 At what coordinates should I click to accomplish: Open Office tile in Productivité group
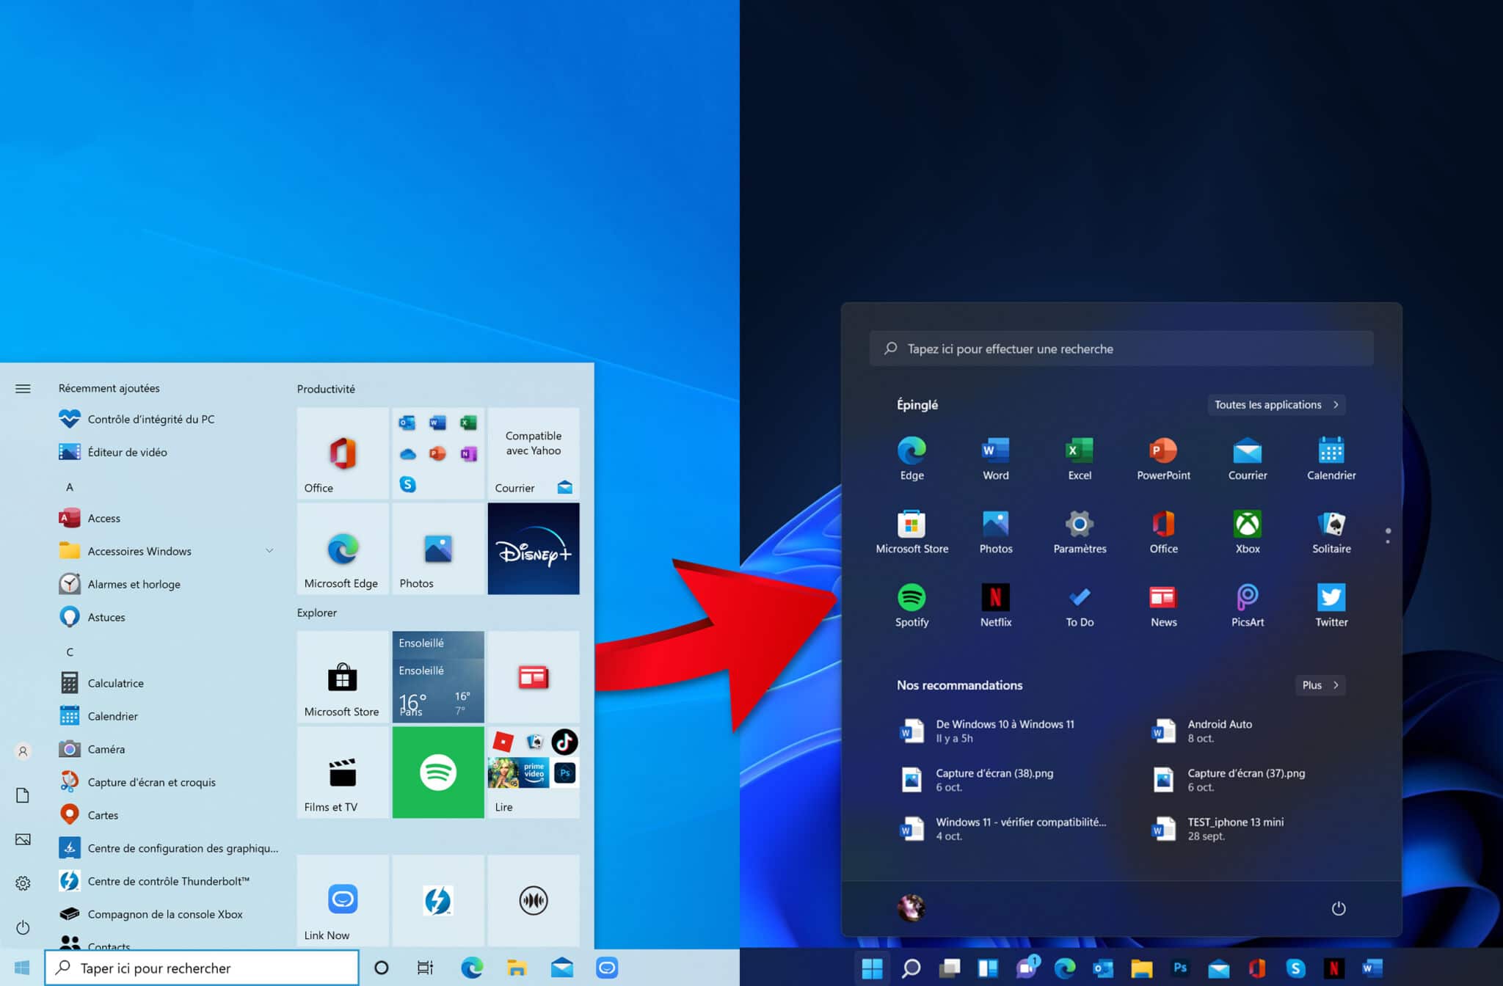[x=343, y=453]
